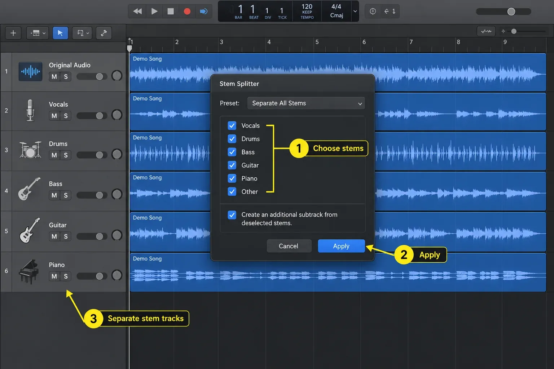Viewport: 554px width, 369px height.
Task: Click the Rewind transport button
Action: tap(137, 11)
